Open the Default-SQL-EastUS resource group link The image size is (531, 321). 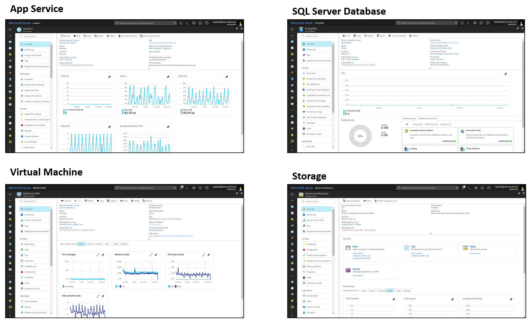point(67,43)
